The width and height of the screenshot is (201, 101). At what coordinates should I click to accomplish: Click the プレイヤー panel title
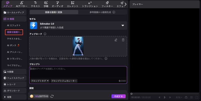pos(137,4)
